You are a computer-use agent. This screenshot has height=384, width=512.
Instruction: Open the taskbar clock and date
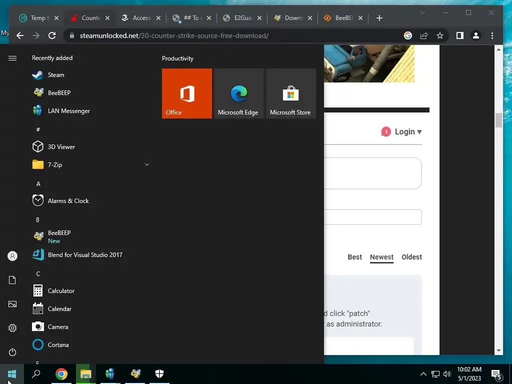click(469, 374)
